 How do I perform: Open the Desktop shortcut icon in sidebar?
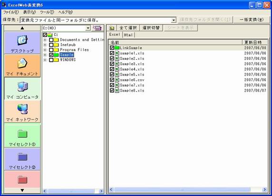[22, 40]
